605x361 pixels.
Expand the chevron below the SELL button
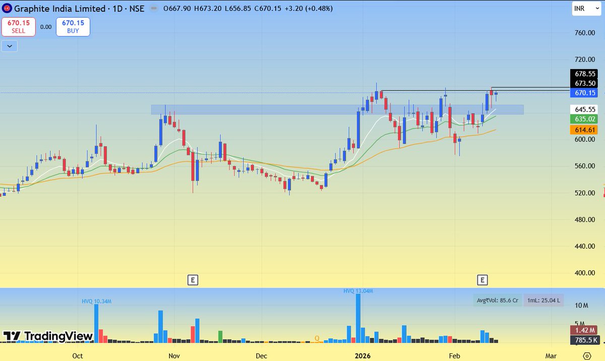pos(9,46)
